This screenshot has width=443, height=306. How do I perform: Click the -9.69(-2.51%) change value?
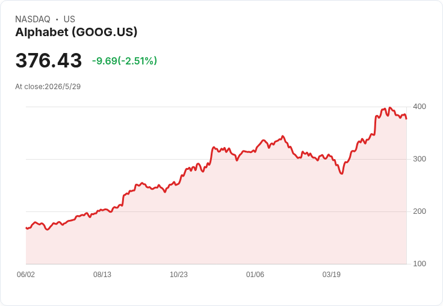pos(125,61)
